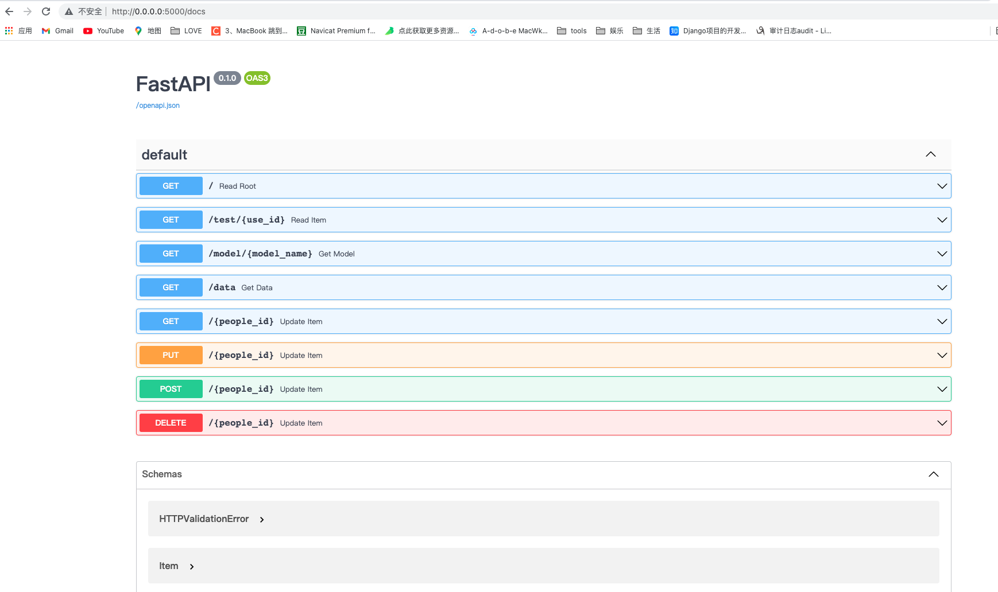Expand the Item schema
This screenshot has height=592, width=998.
pyautogui.click(x=176, y=566)
